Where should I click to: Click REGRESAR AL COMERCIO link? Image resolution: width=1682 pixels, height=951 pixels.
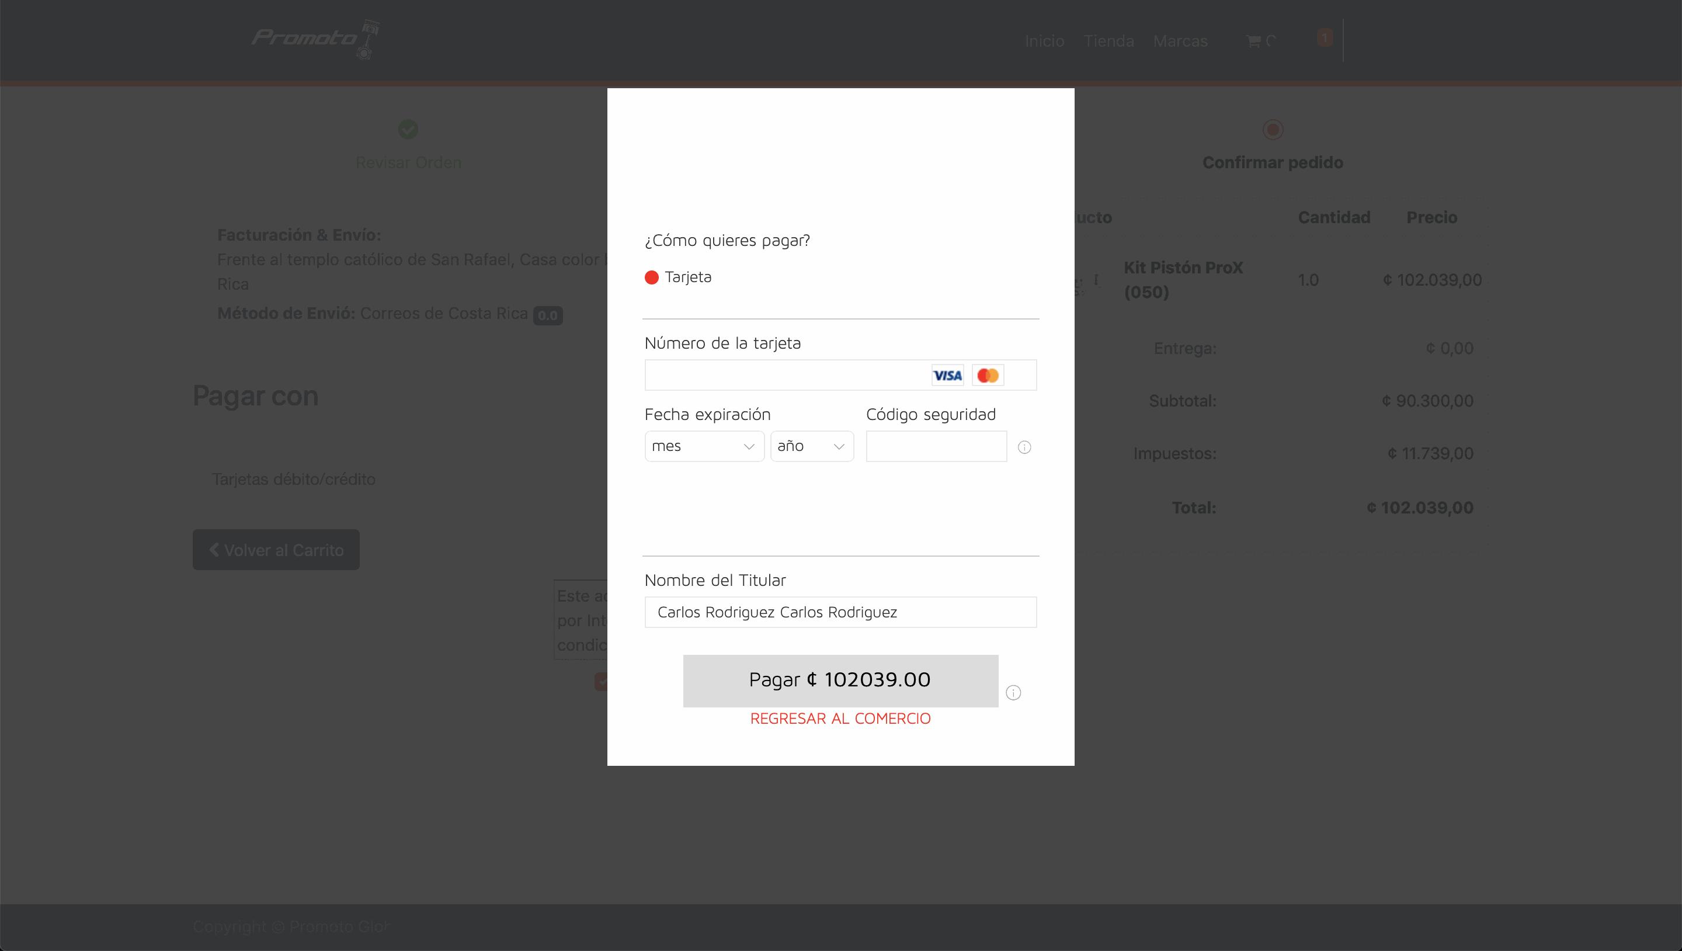(840, 719)
